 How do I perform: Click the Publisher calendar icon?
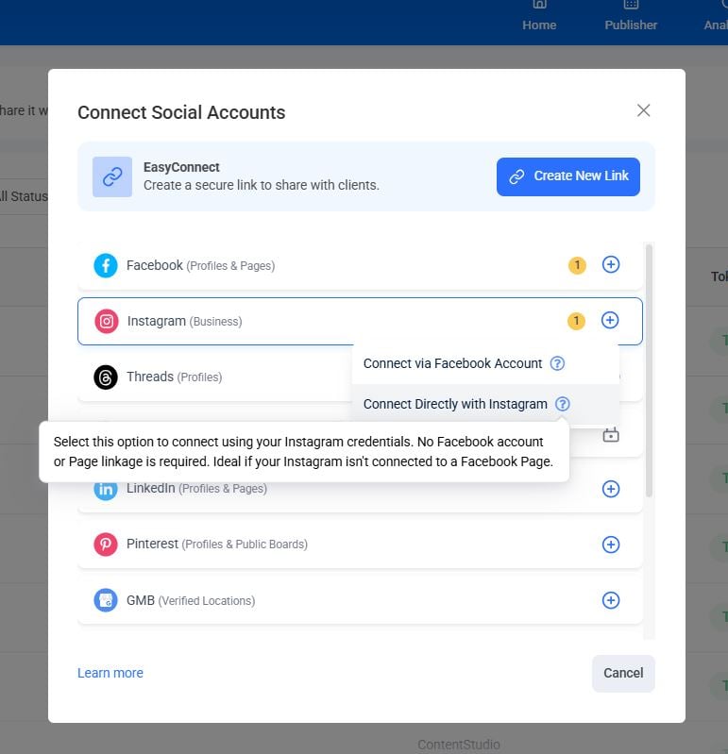pos(631,5)
